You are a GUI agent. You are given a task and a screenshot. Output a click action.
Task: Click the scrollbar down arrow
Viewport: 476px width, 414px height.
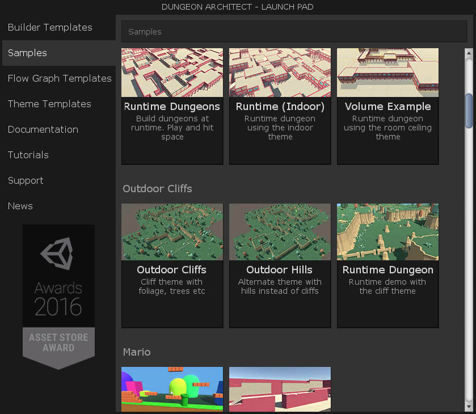[x=469, y=407]
